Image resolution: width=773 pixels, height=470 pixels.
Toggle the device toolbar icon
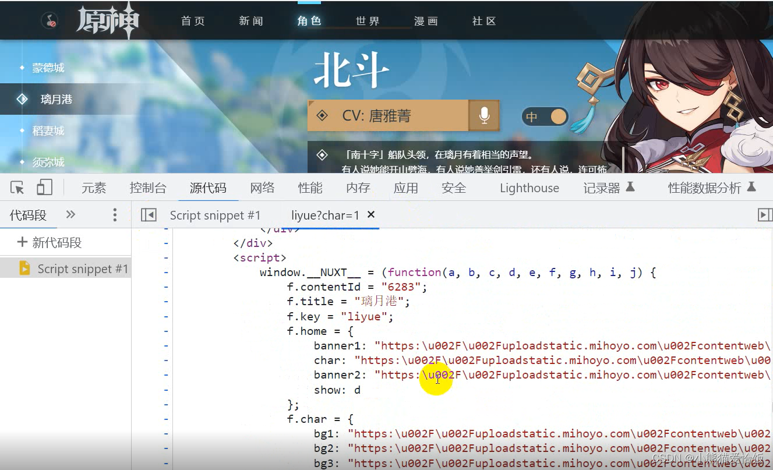click(44, 187)
